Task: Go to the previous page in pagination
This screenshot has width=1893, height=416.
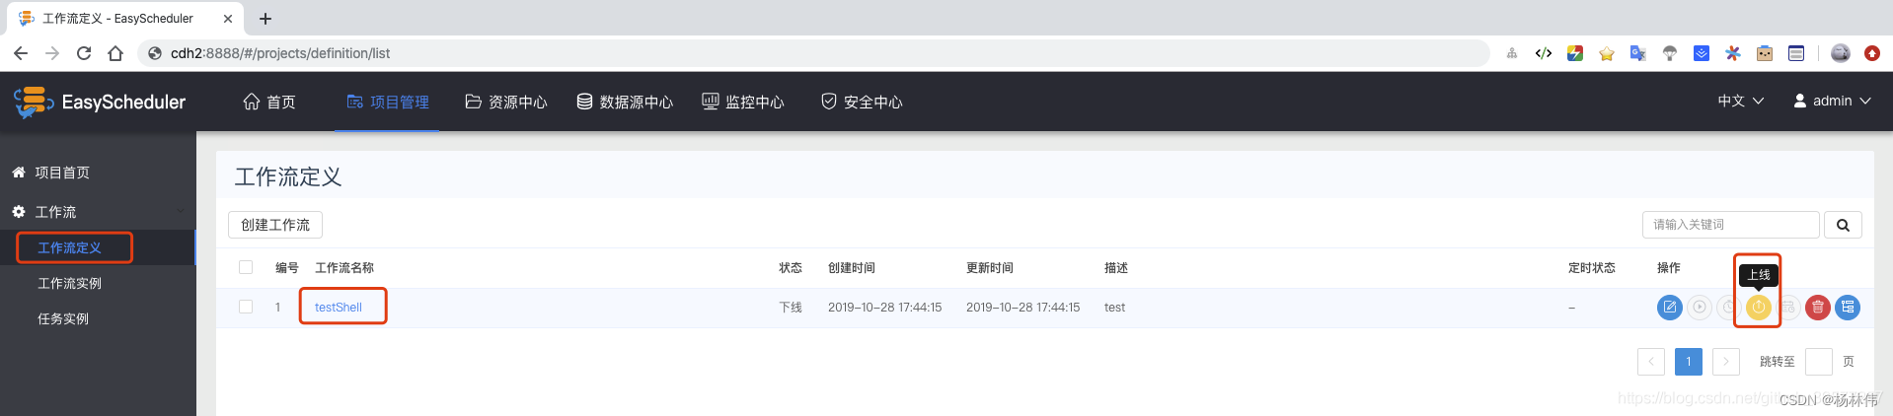Action: (x=1651, y=362)
